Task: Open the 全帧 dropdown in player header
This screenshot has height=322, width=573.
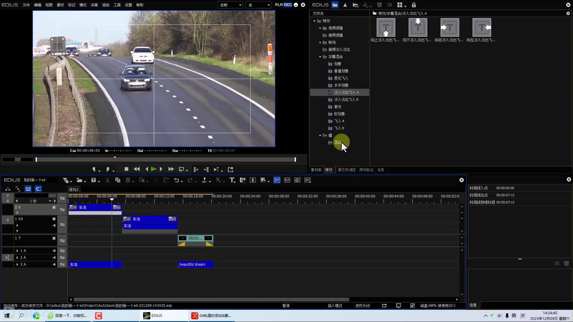Action: [x=230, y=5]
